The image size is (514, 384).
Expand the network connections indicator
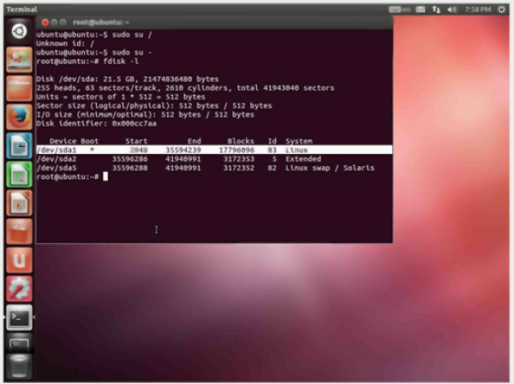coord(436,8)
